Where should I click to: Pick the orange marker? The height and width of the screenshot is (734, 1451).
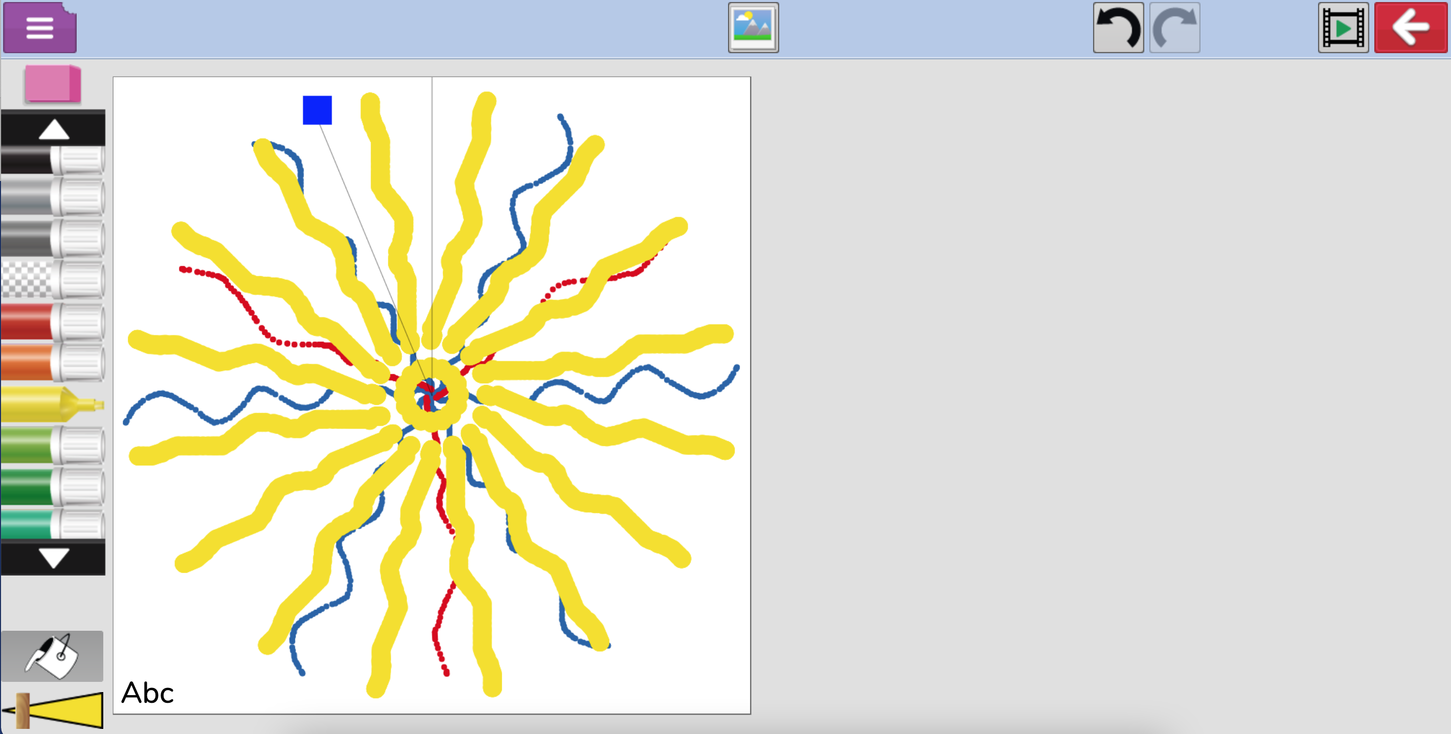coord(53,363)
